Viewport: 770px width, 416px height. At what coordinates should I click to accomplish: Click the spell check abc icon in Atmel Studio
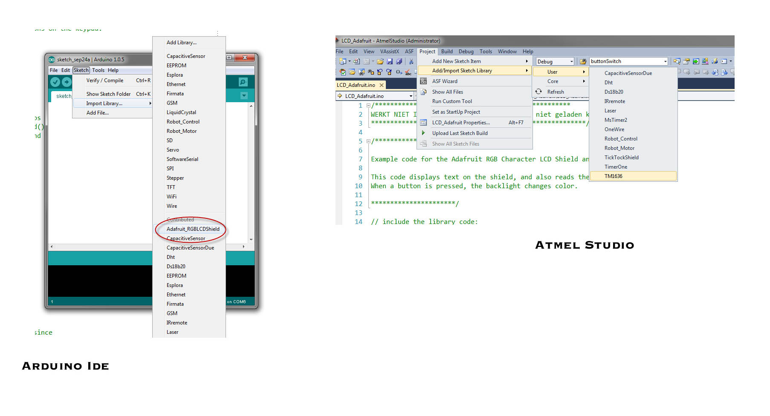click(x=408, y=72)
